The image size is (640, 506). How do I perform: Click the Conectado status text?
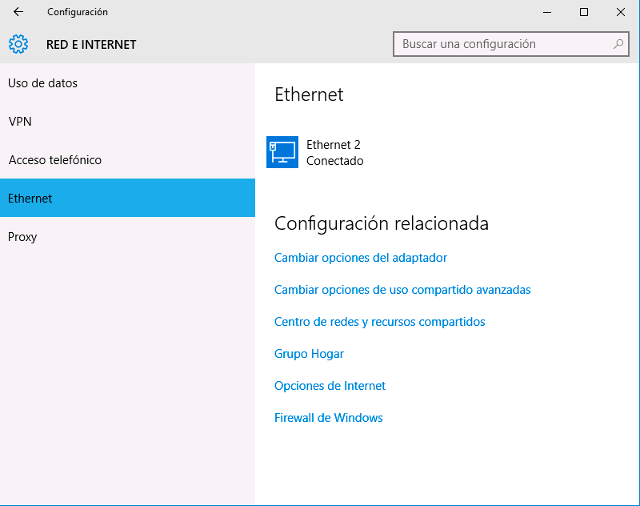(x=329, y=159)
